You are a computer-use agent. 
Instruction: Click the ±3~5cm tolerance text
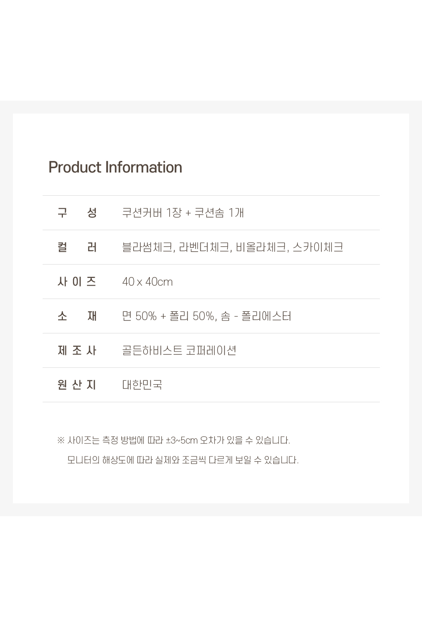(182, 441)
